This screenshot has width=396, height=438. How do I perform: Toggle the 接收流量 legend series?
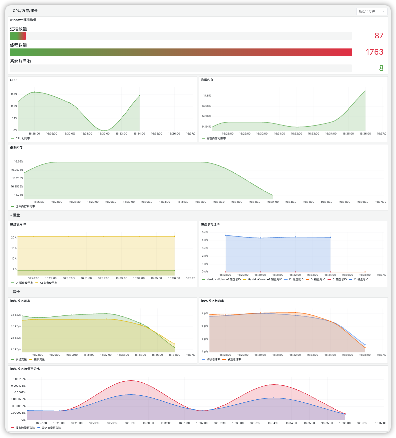click(x=37, y=359)
